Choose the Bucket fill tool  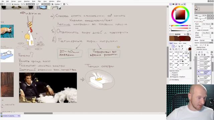click(x=177, y=61)
